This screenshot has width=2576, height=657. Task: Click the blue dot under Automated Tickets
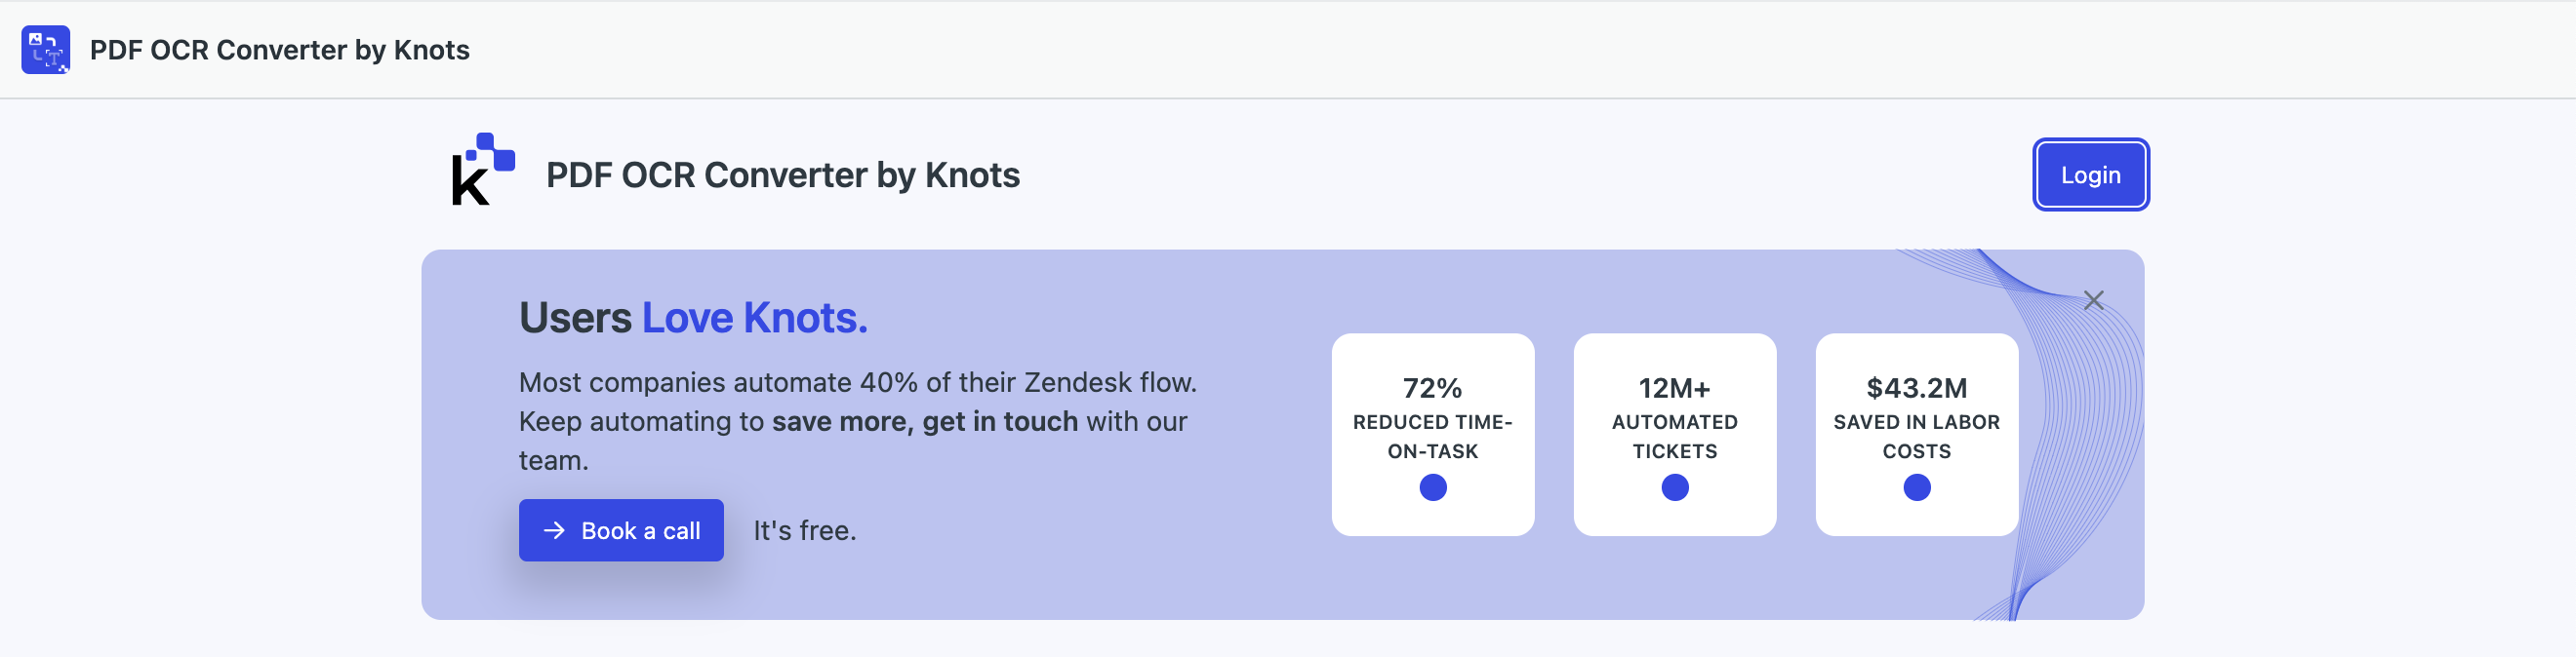(1674, 487)
